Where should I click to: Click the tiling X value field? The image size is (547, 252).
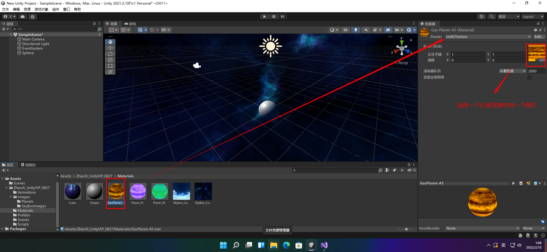468,54
